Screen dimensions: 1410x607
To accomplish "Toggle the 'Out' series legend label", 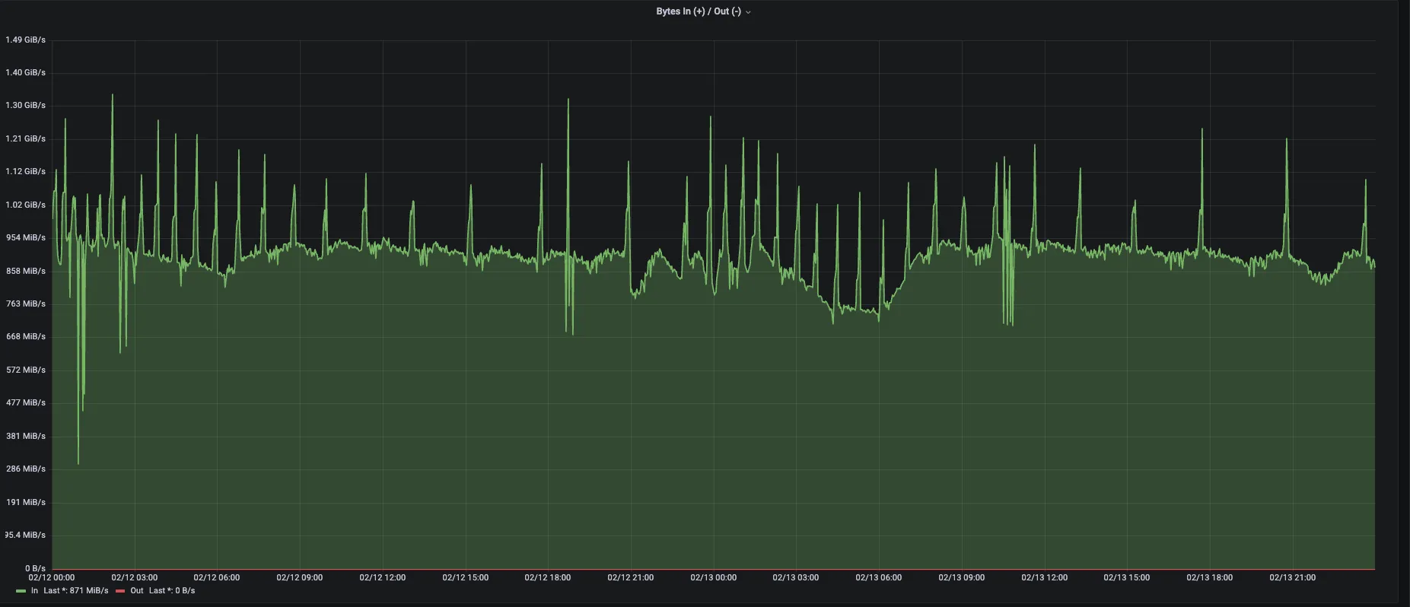I will [x=136, y=590].
